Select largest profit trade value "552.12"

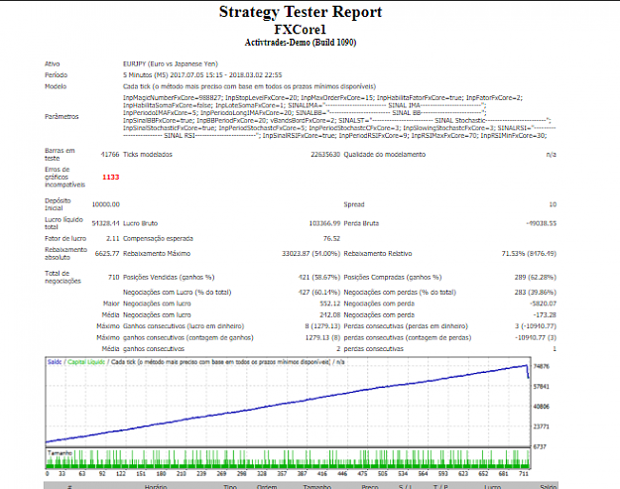coord(330,304)
